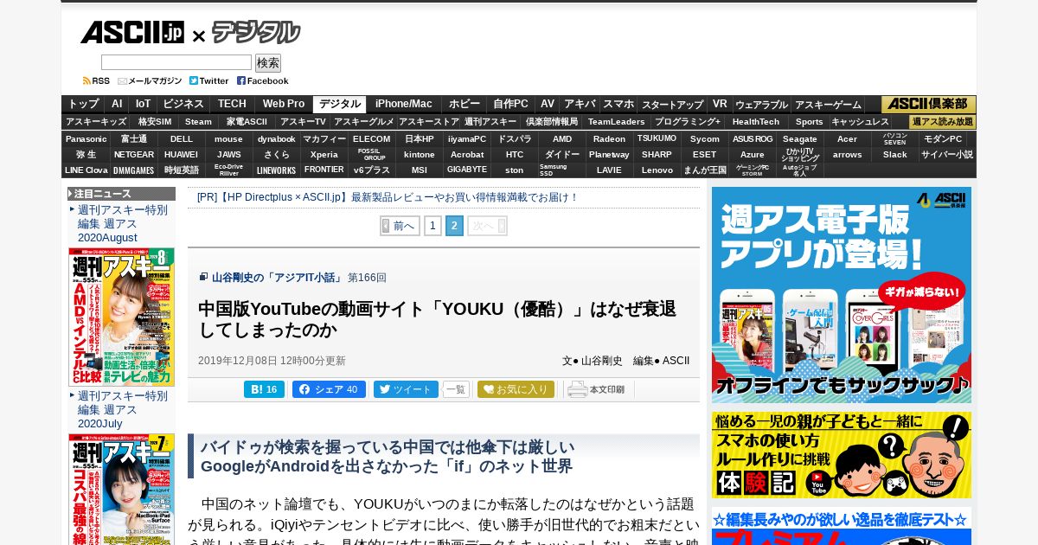1038x545 pixels.
Task: Open the LINE Clova brand link
Action: tap(86, 170)
